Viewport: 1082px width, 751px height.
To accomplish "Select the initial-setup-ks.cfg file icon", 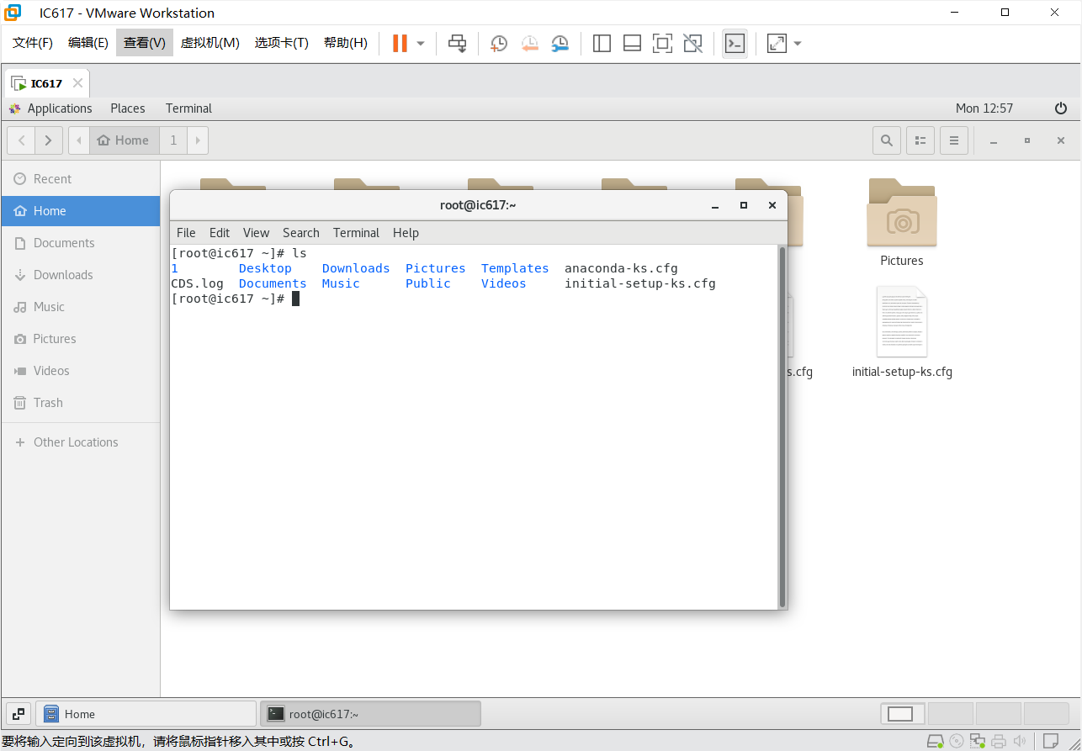I will (902, 321).
